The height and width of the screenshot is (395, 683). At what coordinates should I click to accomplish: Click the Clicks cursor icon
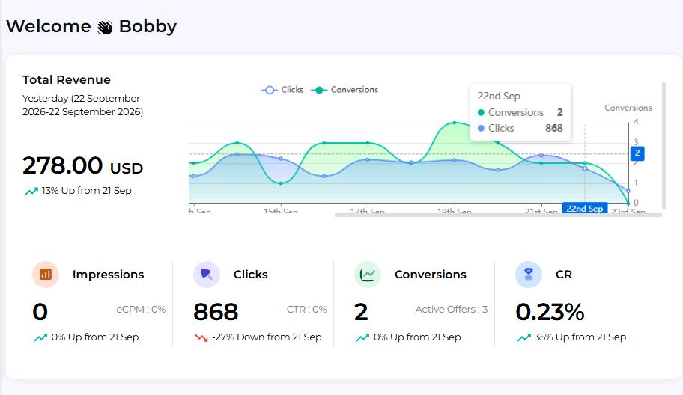coord(207,274)
